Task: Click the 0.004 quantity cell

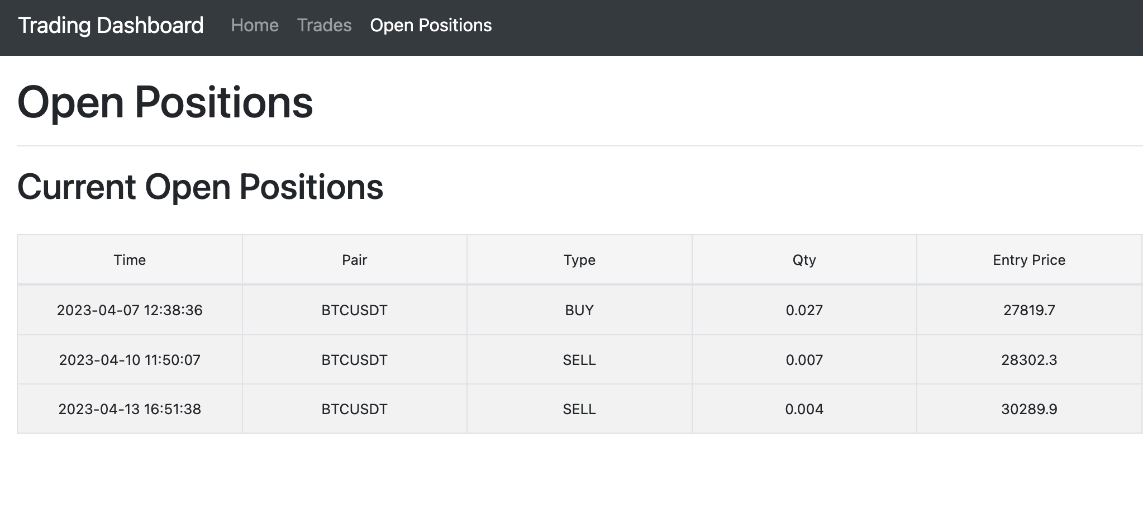Action: [x=804, y=409]
